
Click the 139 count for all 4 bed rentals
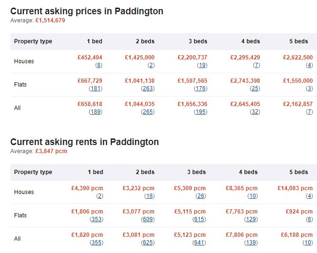251,243
